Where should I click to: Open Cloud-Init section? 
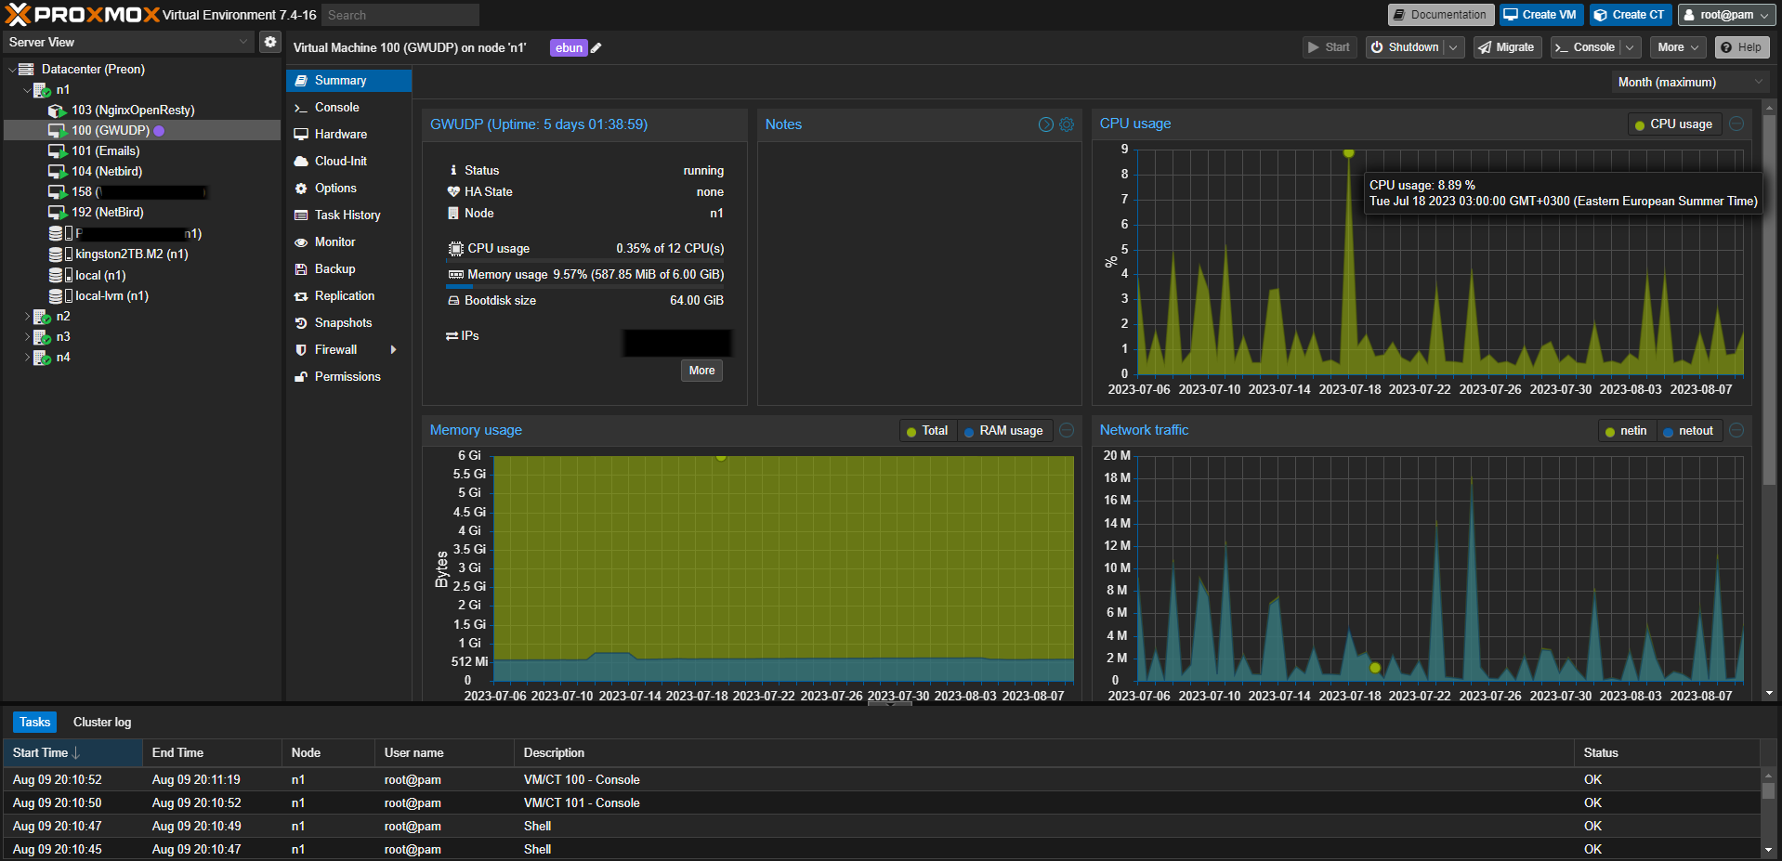click(348, 162)
